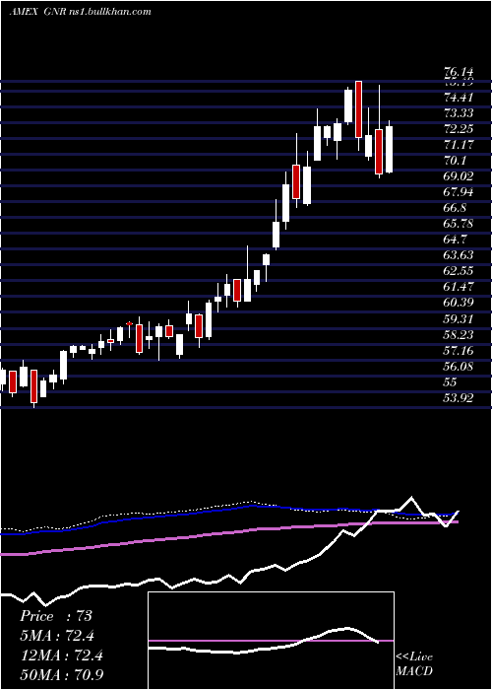Open the Live MACD inset chart

[x=271, y=641]
